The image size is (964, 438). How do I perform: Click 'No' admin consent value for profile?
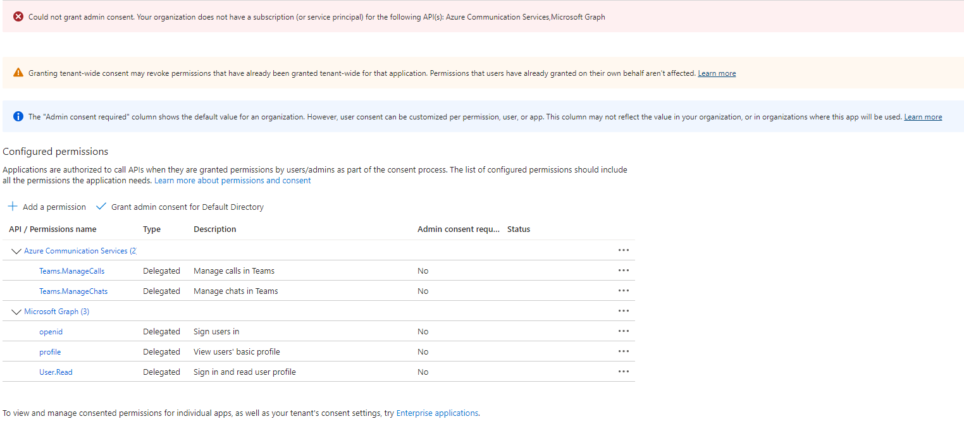[x=423, y=352]
